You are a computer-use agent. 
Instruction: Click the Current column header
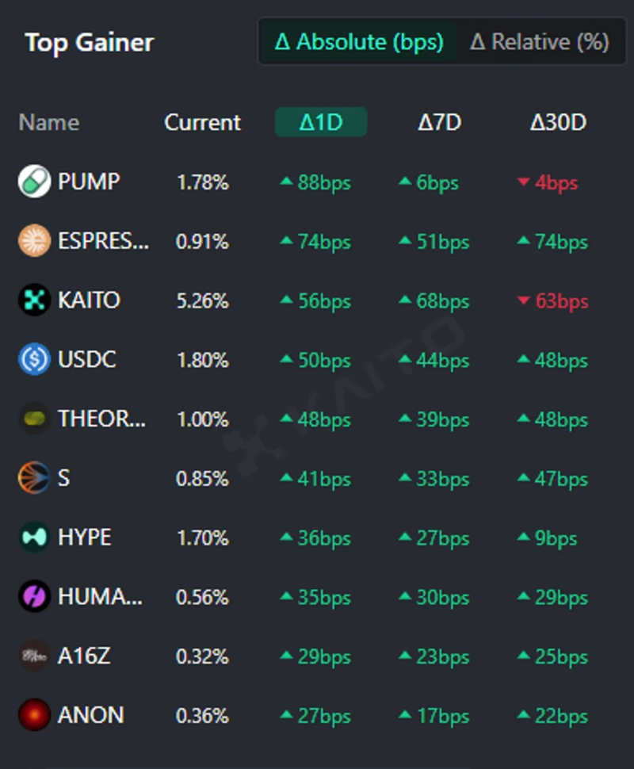(202, 122)
